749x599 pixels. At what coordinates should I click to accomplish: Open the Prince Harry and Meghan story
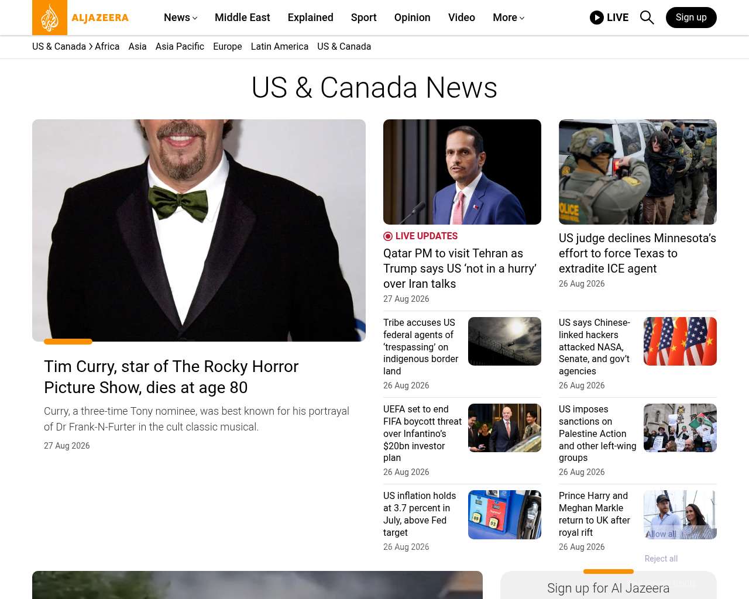click(x=595, y=514)
